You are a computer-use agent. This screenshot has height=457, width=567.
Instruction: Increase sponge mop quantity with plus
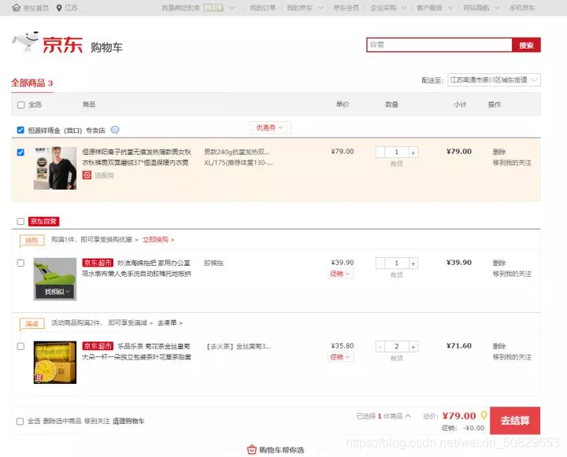413,263
